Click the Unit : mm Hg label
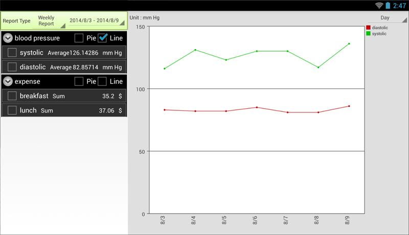409x235 pixels. [145, 18]
